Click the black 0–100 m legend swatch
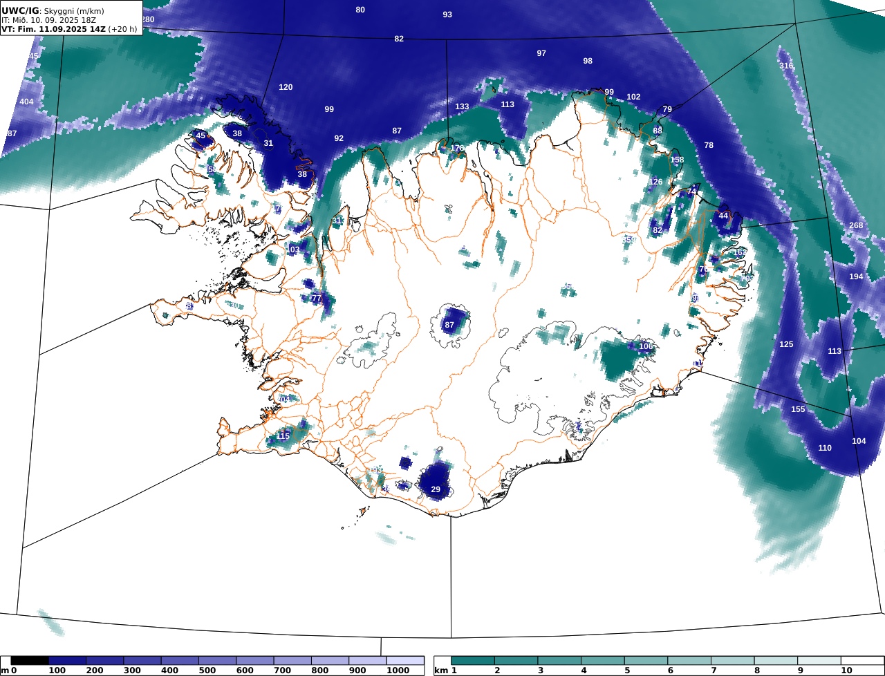885x676 pixels. [30, 661]
